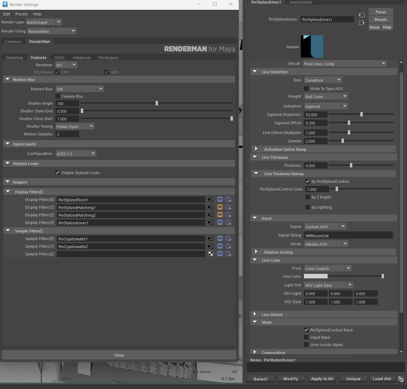Click connect icon for PxrCryptomatte1 row
407x389 pixels.
pyautogui.click(x=211, y=239)
